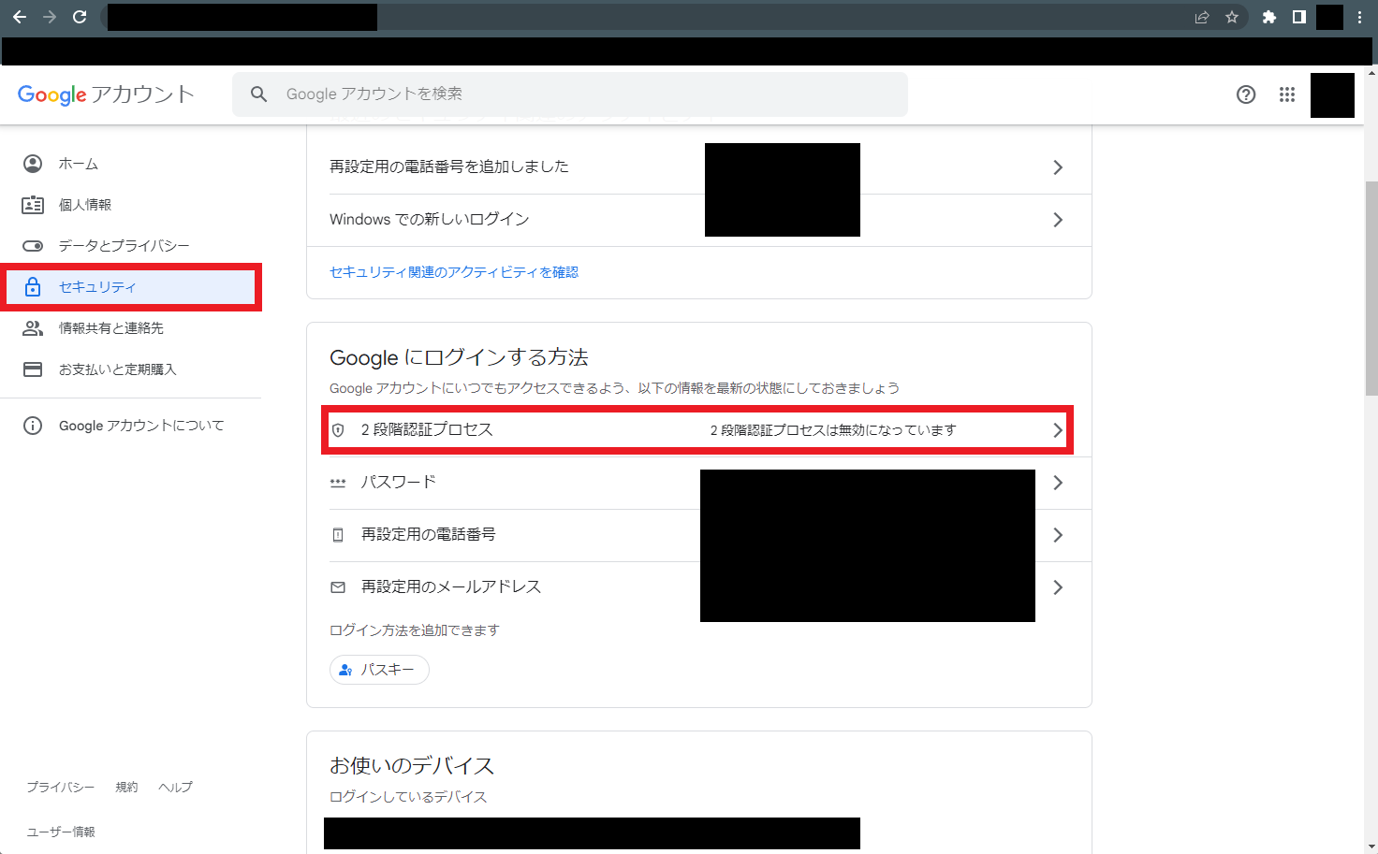Click the 再設定用のメールアドレス row label
The image size is (1378, 854).
coord(451,586)
